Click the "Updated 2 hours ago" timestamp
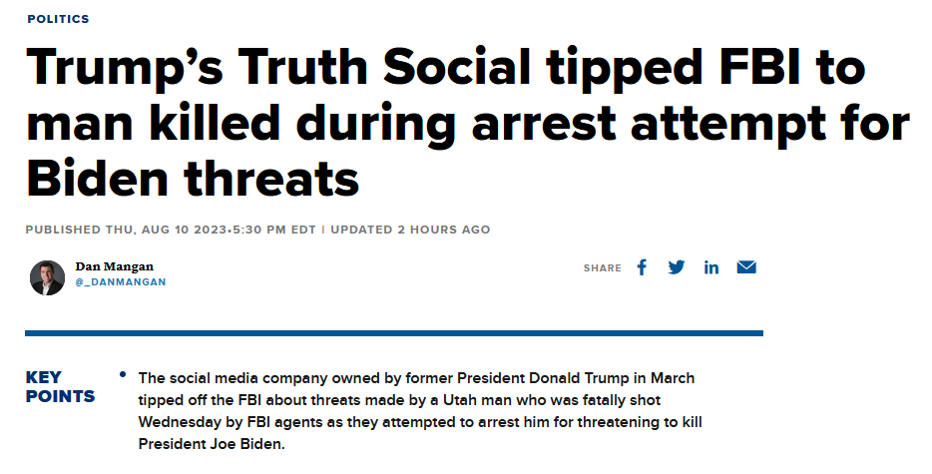The height and width of the screenshot is (474, 932). click(410, 230)
